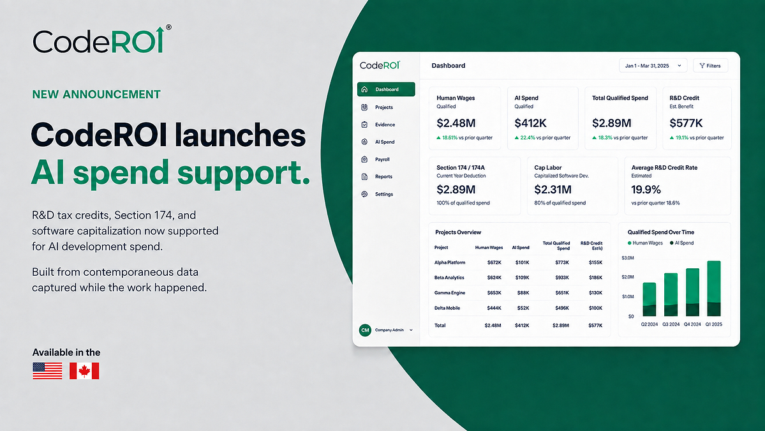This screenshot has width=765, height=431.
Task: Open the AI Spend sidebar icon
Action: pyautogui.click(x=364, y=142)
